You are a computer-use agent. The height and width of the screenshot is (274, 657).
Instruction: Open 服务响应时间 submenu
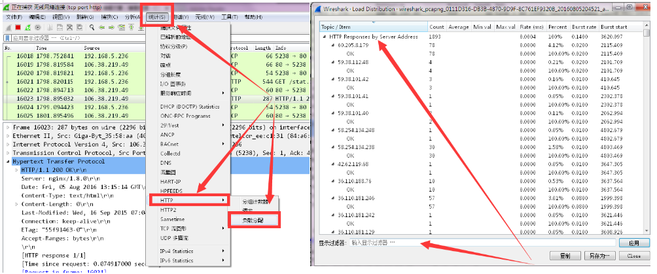pyautogui.click(x=188, y=93)
